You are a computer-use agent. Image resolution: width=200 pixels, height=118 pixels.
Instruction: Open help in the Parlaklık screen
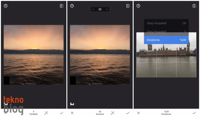[6, 6]
